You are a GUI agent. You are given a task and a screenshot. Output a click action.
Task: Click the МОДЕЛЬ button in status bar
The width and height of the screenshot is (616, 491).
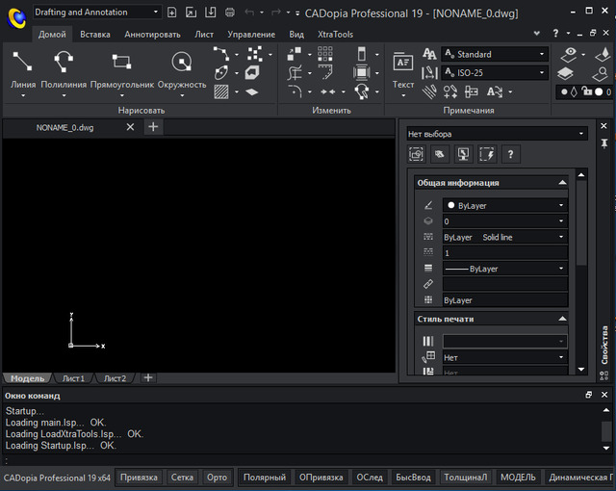518,478
